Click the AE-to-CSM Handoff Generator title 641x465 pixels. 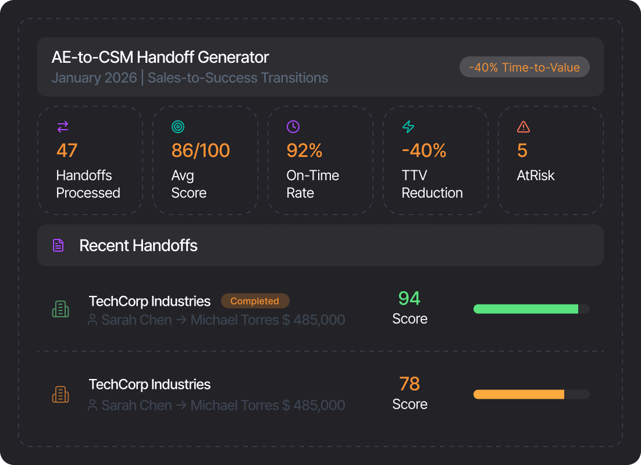(x=161, y=57)
